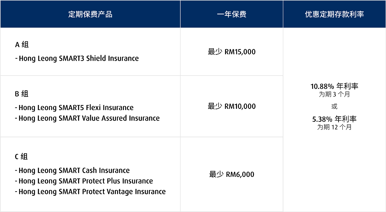Click the 优惠定期存款利率 column header
The image size is (386, 212).
pos(335,14)
